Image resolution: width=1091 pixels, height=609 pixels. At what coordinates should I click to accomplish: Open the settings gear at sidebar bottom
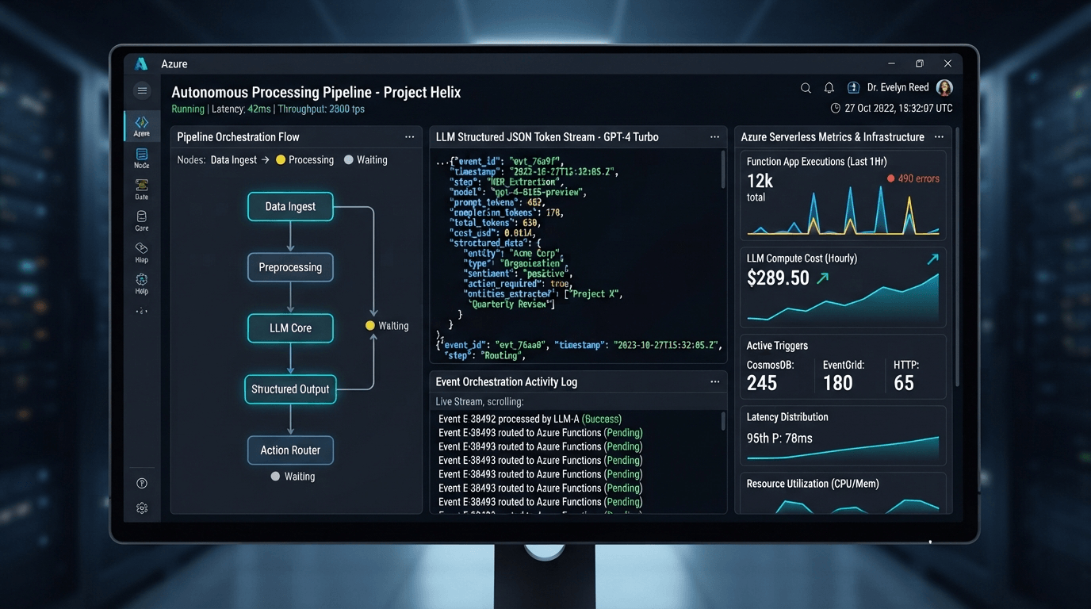click(x=142, y=508)
